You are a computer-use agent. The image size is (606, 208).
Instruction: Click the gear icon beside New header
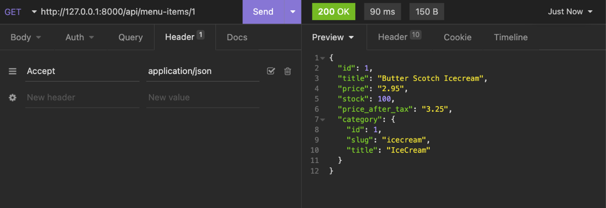click(12, 98)
